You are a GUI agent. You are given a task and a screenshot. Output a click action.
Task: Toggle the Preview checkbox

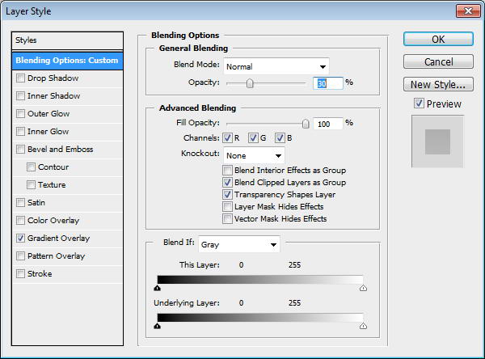coord(419,103)
